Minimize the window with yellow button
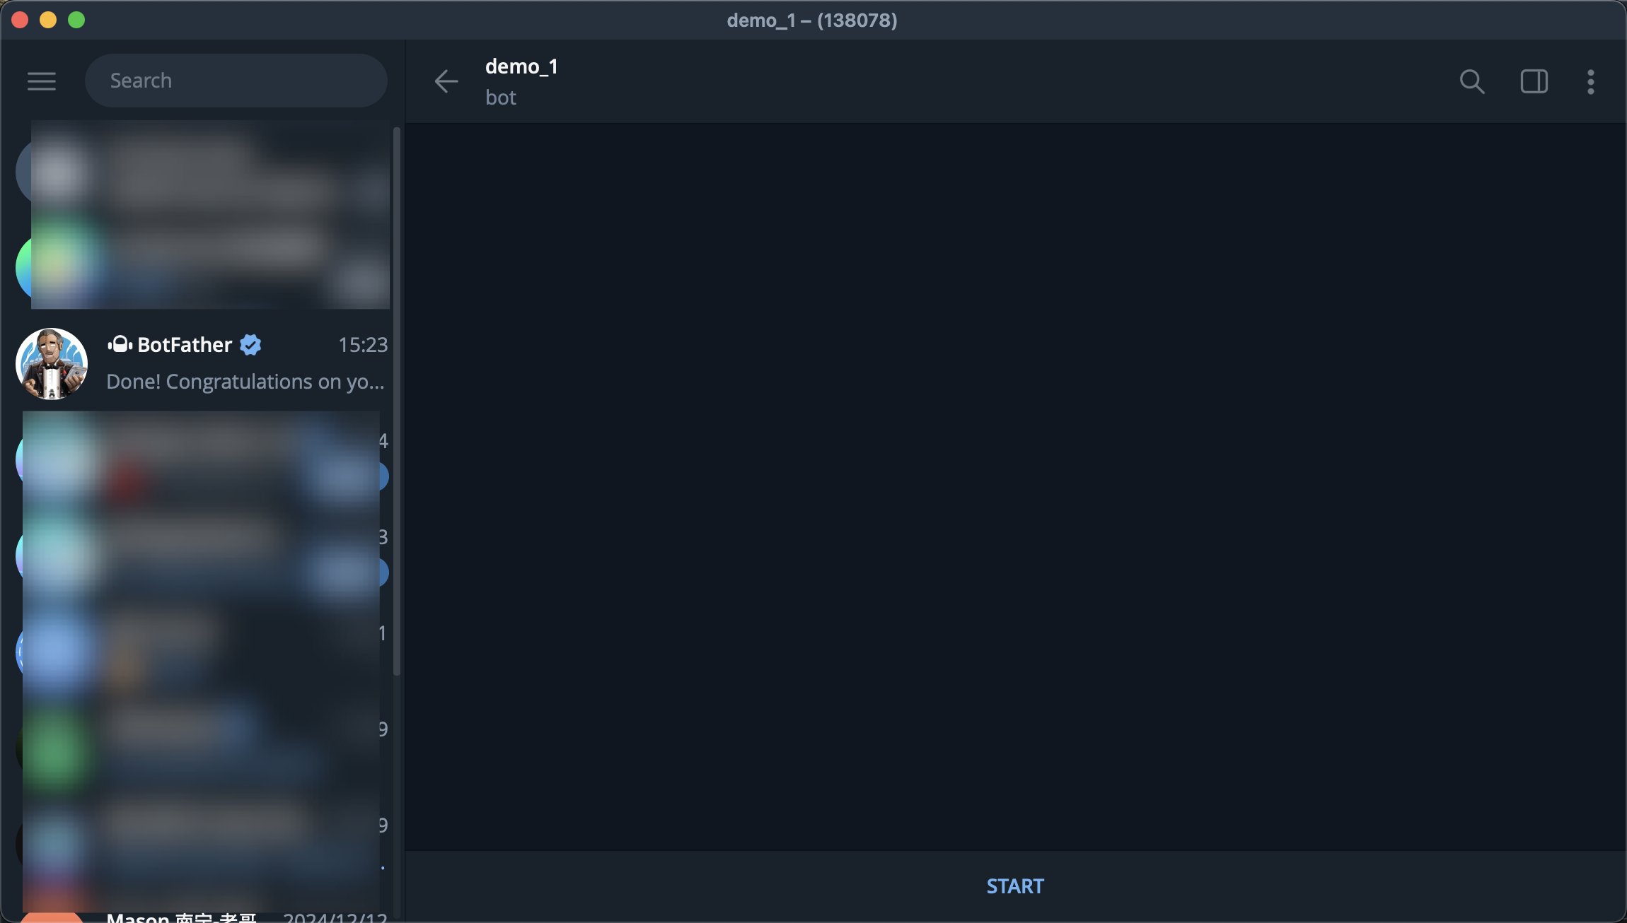This screenshot has height=923, width=1627. [48, 20]
